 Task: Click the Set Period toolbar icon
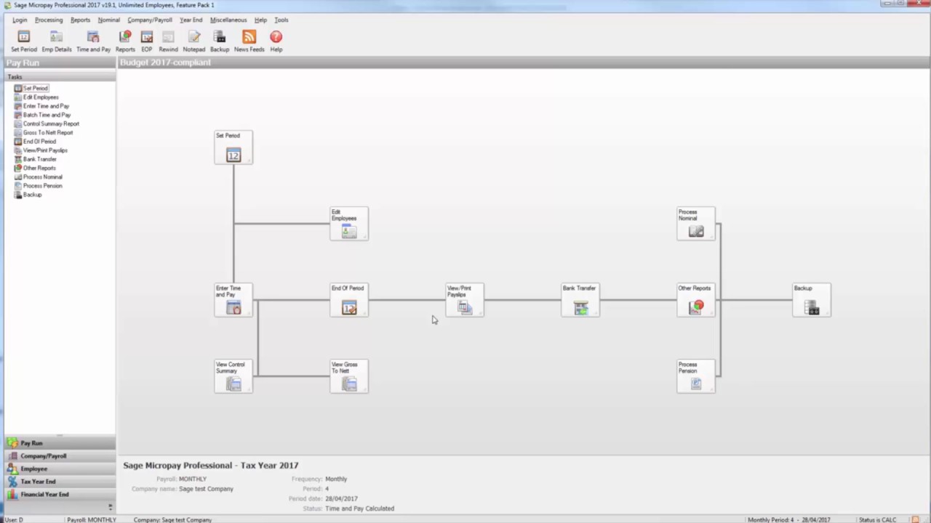point(23,41)
